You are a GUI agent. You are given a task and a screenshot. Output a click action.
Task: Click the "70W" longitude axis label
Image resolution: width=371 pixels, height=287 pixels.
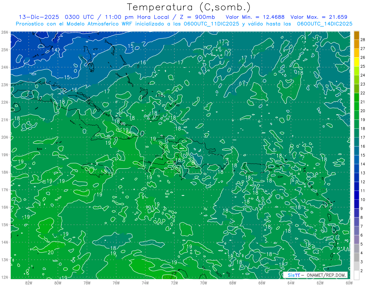203,283
